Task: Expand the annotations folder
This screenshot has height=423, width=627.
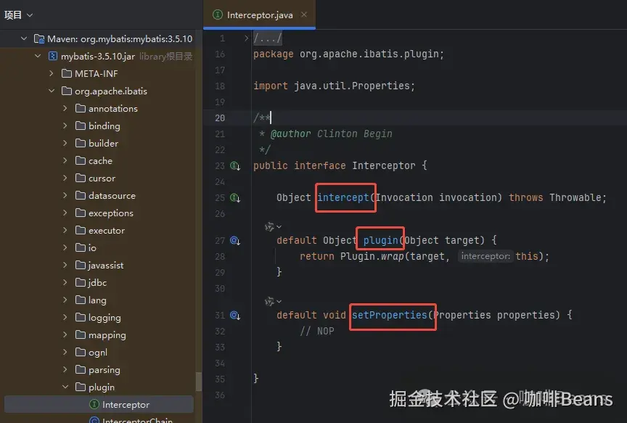Action: click(x=64, y=108)
